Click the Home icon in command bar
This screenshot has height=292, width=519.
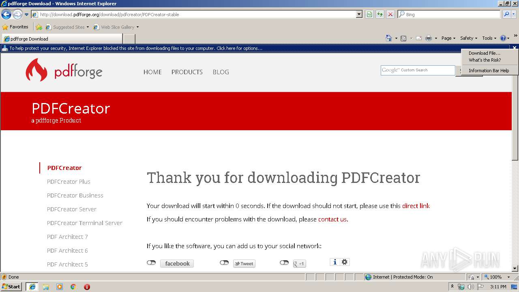tap(389, 38)
